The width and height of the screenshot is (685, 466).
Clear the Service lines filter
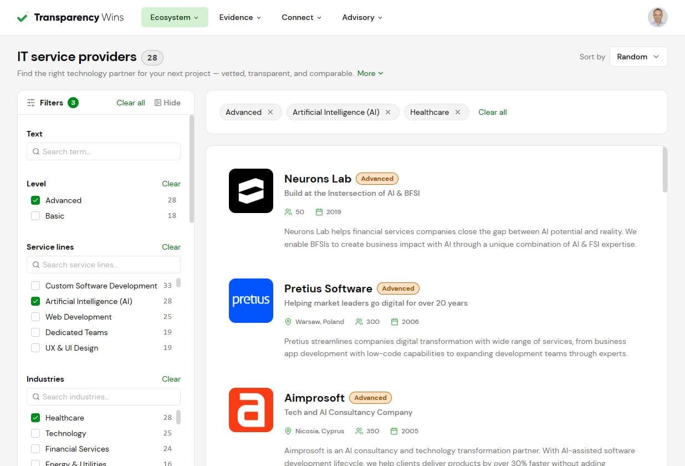(x=171, y=247)
